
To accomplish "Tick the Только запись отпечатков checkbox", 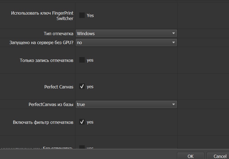I will click(82, 60).
